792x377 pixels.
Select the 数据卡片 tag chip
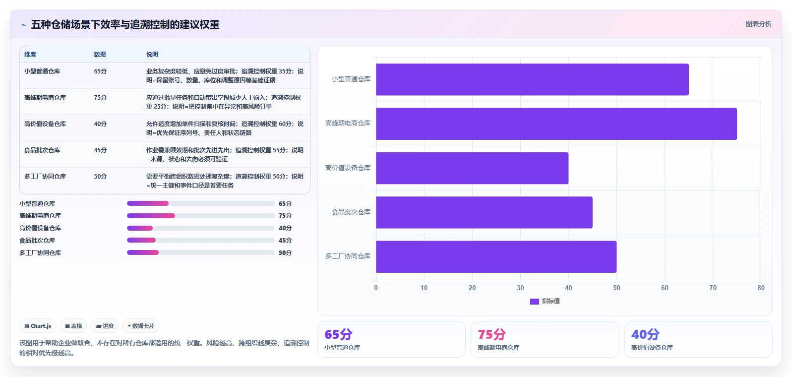[141, 326]
